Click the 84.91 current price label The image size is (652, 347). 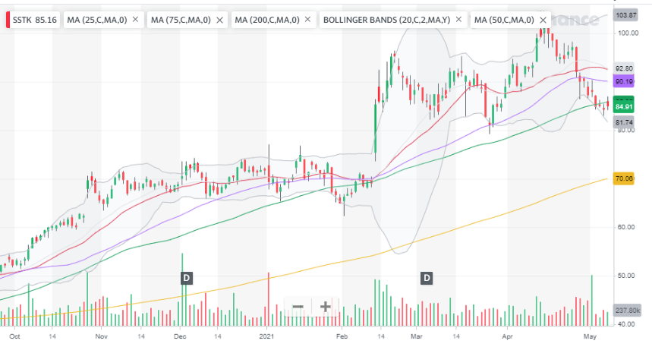tap(624, 107)
